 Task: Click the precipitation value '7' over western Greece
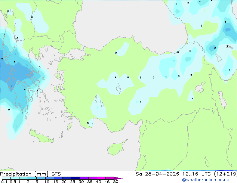click(12, 86)
